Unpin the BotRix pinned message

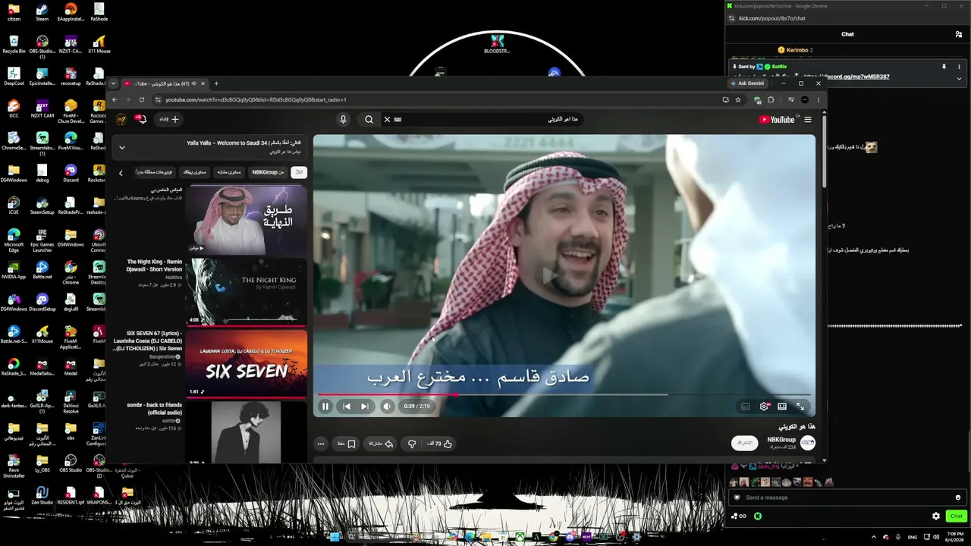point(944,67)
